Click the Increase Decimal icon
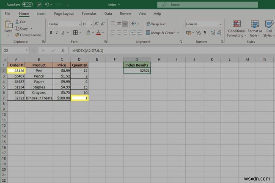Viewport: 275px width, 183px height. (213, 33)
